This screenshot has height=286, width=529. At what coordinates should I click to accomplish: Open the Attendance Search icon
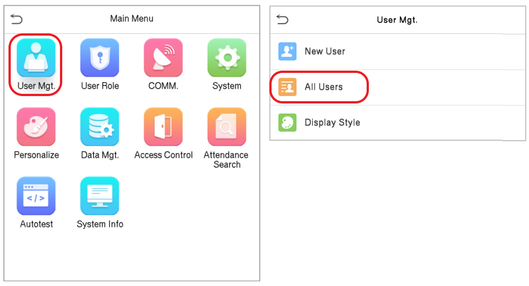click(x=227, y=127)
